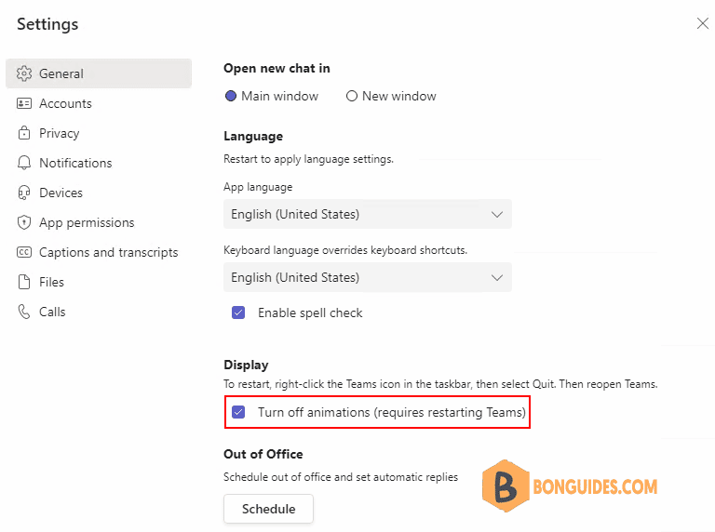
Task: Click the Privacy lock icon
Action: click(x=24, y=133)
